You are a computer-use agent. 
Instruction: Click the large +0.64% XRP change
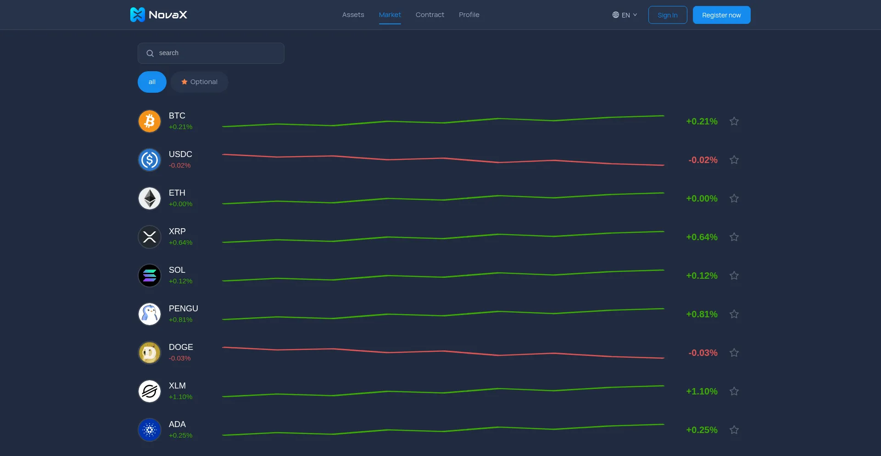(702, 237)
